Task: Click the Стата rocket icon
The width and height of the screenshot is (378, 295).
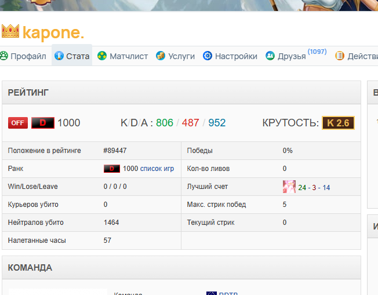Action: [x=59, y=56]
